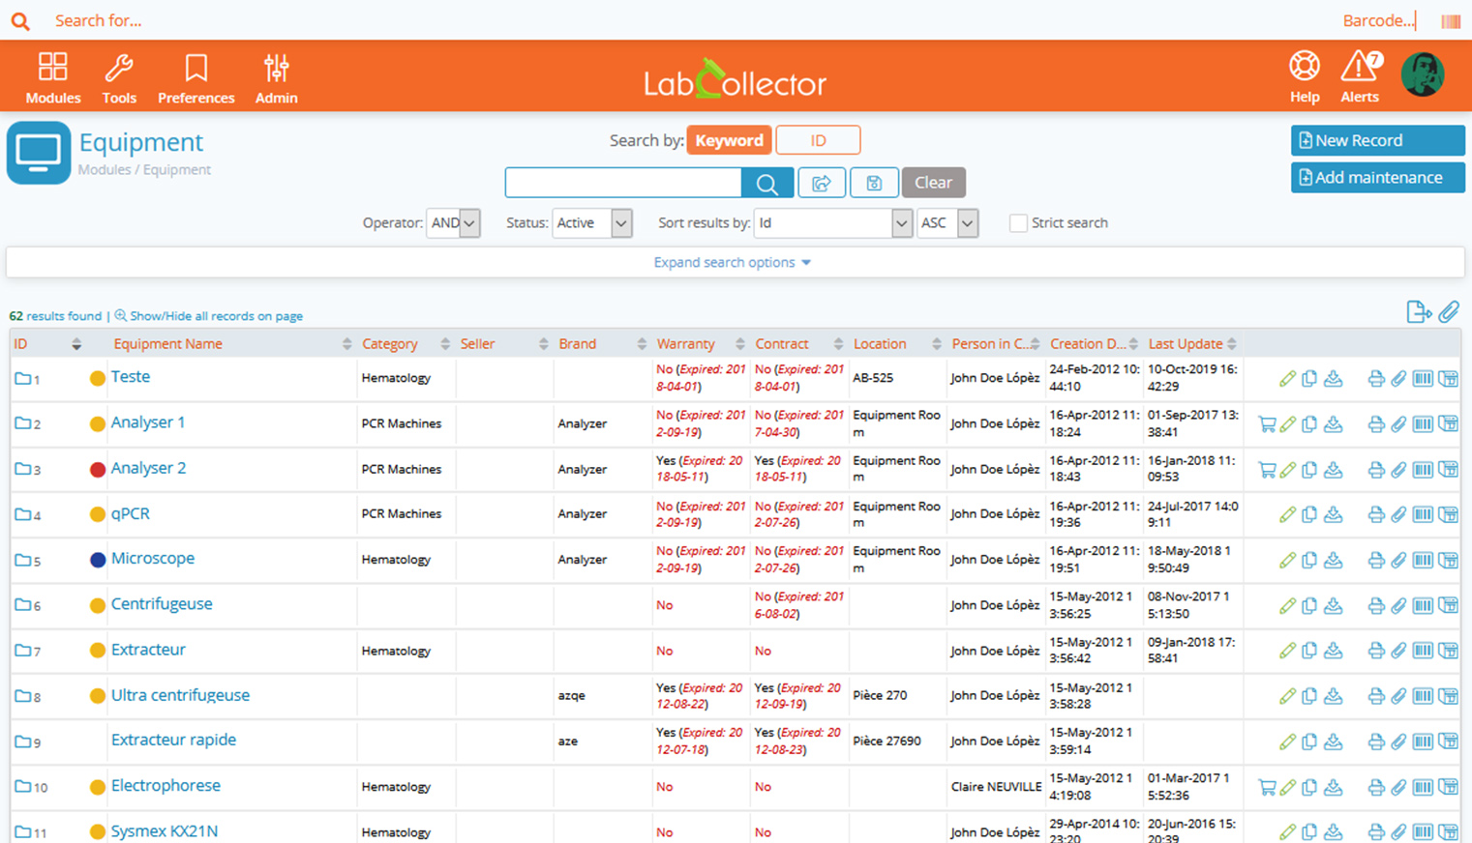Image resolution: width=1472 pixels, height=843 pixels.
Task: Open the ASC sort order dropdown
Action: tap(947, 223)
